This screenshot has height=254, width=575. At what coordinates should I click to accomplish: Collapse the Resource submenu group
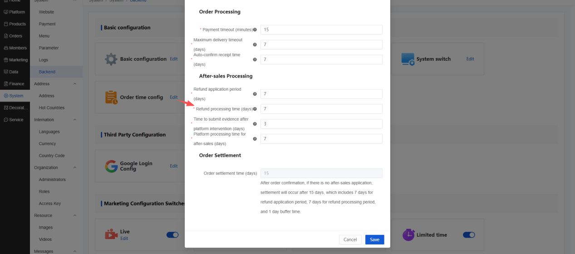coord(75,215)
